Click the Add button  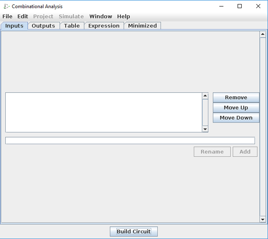245,152
